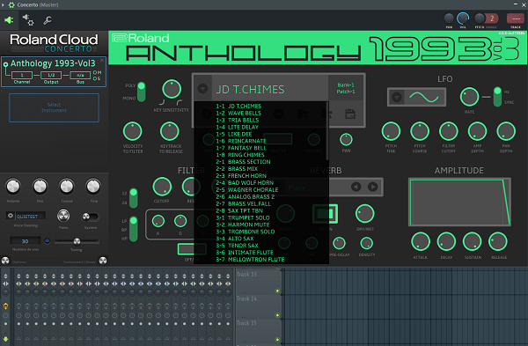The width and height of the screenshot is (528, 346).
Task: Select patch 2-1 BRASS SECTION
Action: coord(243,162)
